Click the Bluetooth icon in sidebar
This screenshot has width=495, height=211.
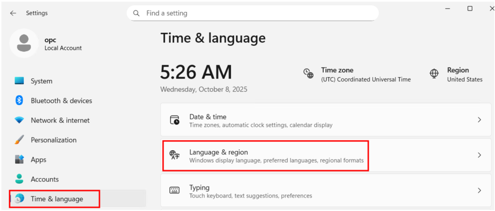pyautogui.click(x=19, y=100)
